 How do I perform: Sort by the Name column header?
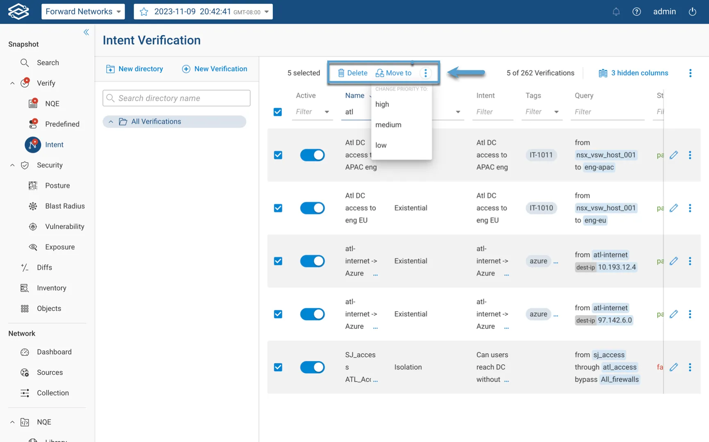point(355,95)
